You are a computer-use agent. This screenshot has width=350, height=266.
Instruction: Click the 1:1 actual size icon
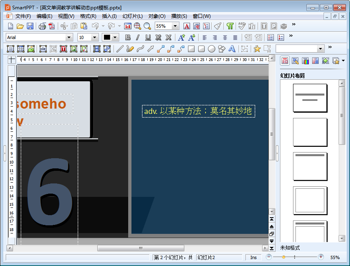(128, 26)
